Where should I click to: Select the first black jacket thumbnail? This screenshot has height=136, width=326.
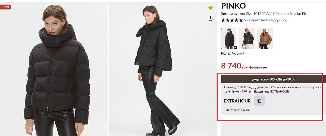point(229,38)
